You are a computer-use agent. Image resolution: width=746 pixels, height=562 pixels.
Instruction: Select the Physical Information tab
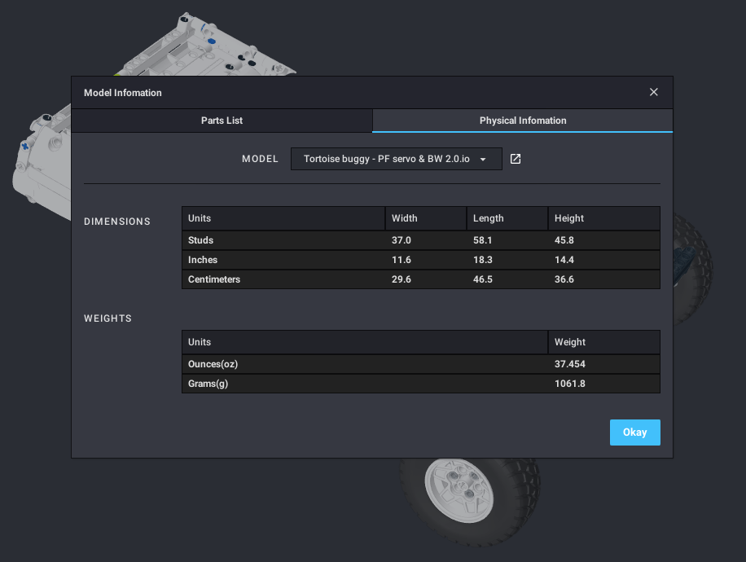tap(522, 121)
